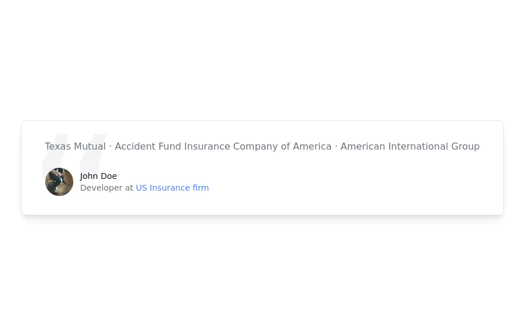523x335 pixels.
Task: Click John Doe's round avatar photo
Action: (59, 182)
